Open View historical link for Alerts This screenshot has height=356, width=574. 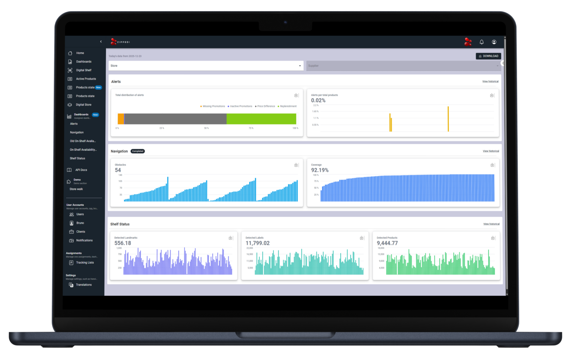tap(490, 81)
